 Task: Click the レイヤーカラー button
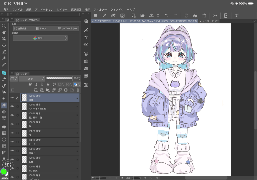tap(68, 28)
